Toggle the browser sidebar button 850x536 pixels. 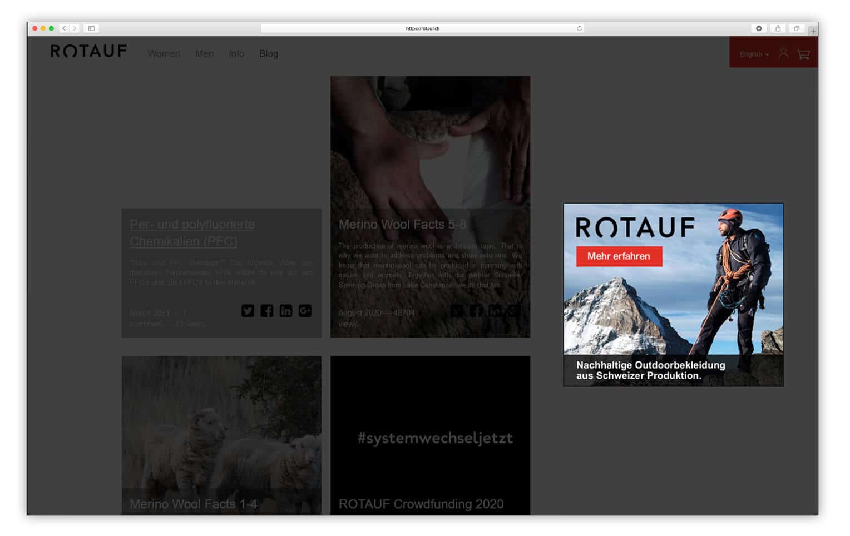91,28
